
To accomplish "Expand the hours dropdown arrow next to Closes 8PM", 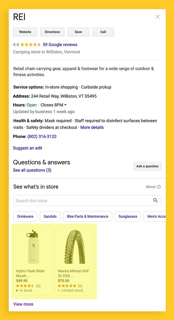I will pyautogui.click(x=65, y=105).
